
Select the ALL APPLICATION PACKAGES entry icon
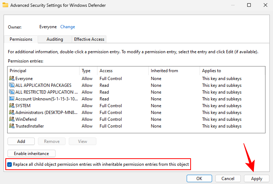click(11, 85)
